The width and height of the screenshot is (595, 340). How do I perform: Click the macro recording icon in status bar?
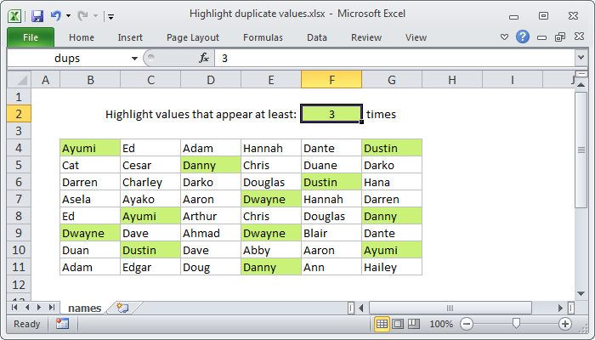point(62,324)
